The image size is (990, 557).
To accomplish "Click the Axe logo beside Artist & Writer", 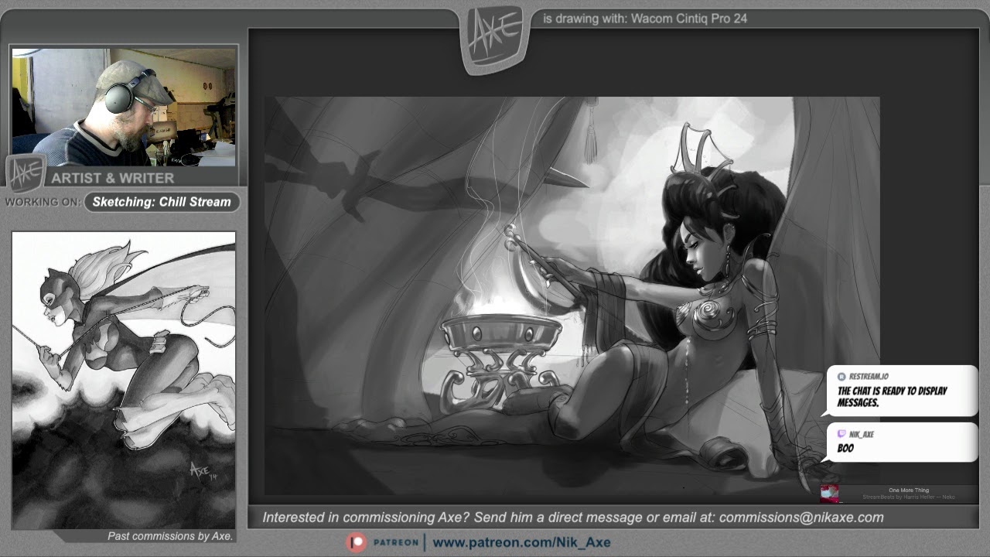I will (26, 174).
